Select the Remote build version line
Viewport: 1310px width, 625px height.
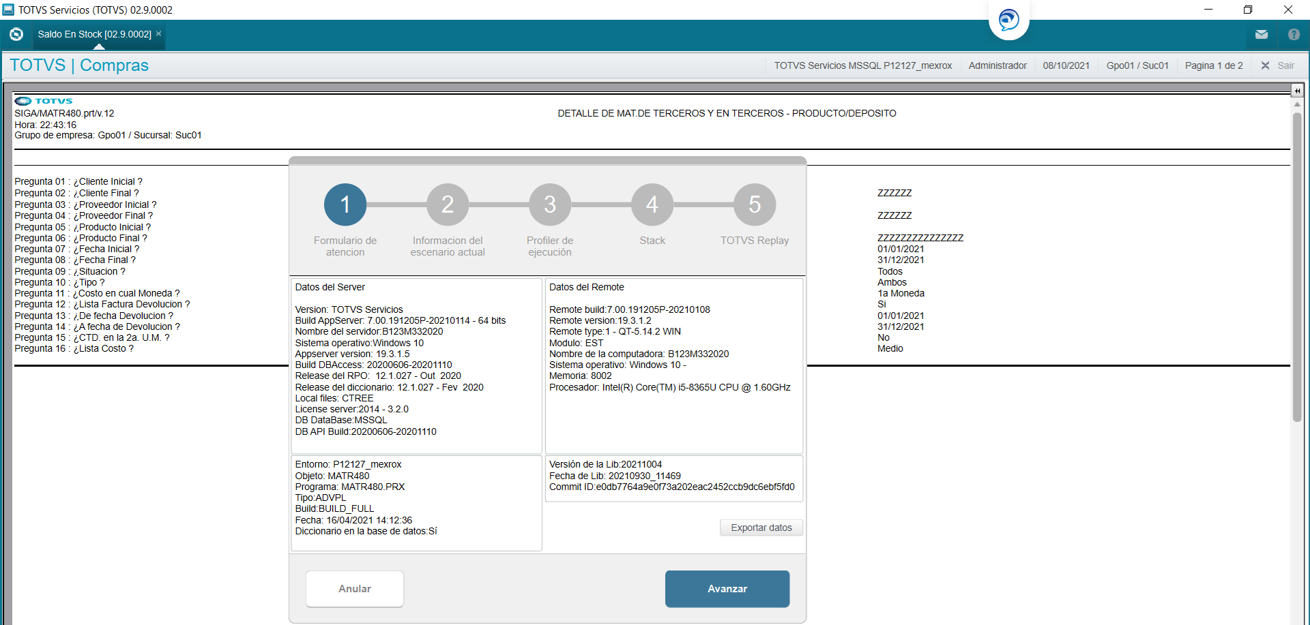[x=630, y=309]
